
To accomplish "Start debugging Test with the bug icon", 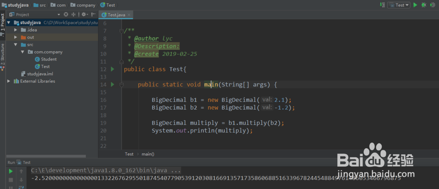I will pyautogui.click(x=424, y=5).
